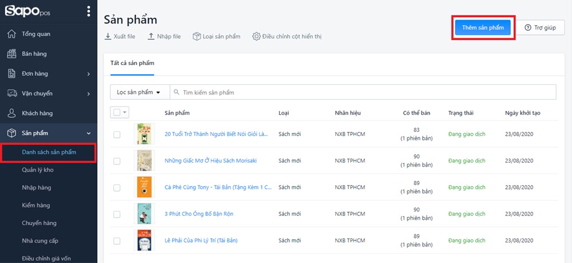Open the three-dot menu beside Sapo logo
This screenshot has width=572, height=263.
click(88, 11)
